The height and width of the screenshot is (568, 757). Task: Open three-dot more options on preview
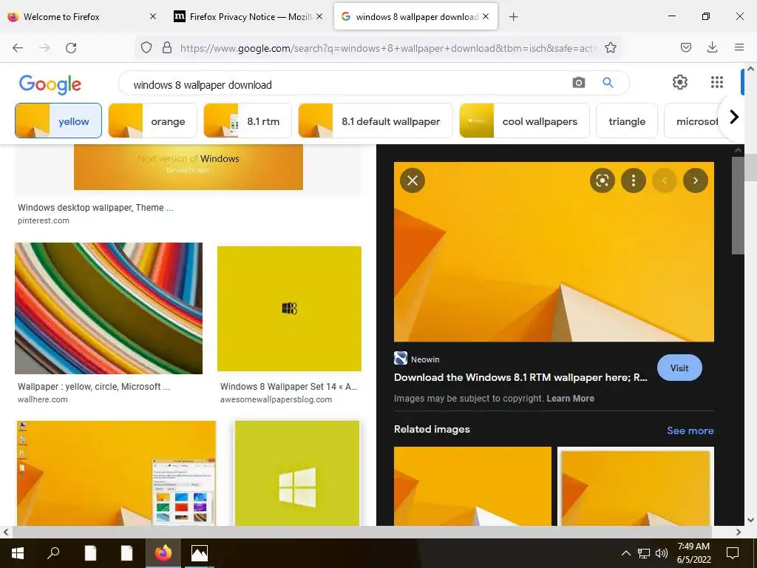(x=634, y=180)
